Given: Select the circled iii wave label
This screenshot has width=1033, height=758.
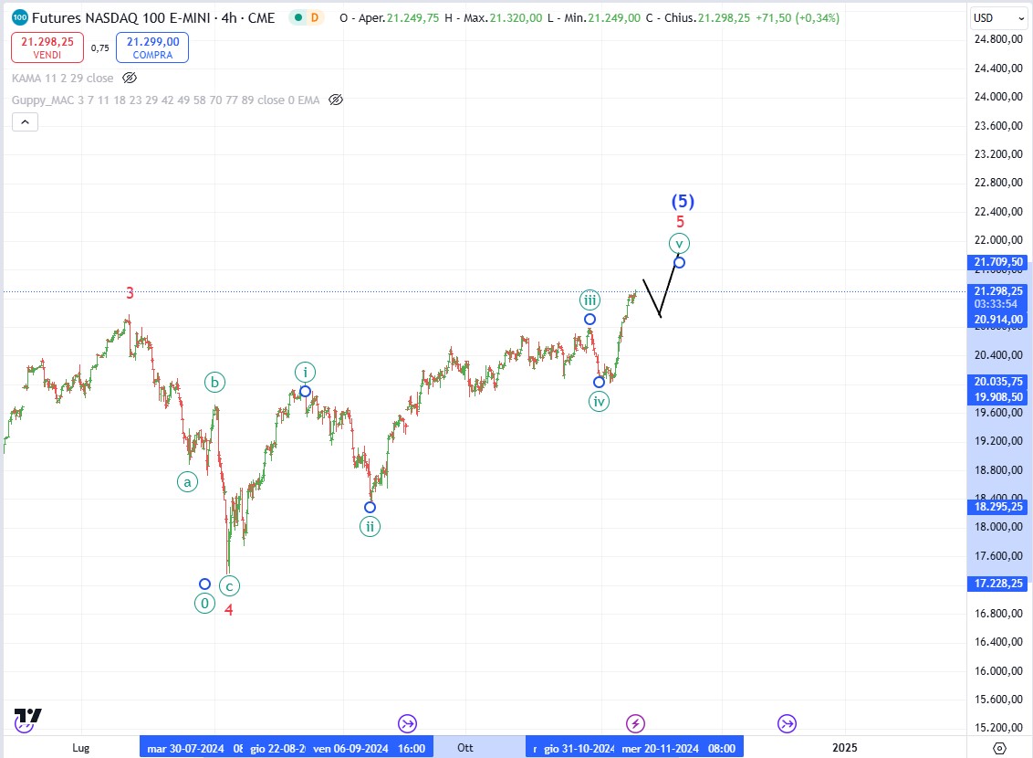Looking at the screenshot, I should (590, 300).
